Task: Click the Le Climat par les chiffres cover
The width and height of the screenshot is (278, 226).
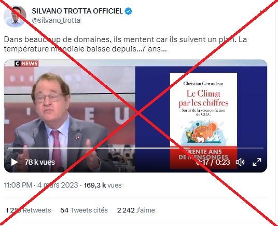Action: (203, 121)
